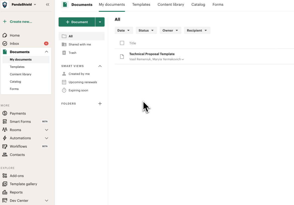
Task: Open the Date filter dropdown
Action: [x=124, y=30]
